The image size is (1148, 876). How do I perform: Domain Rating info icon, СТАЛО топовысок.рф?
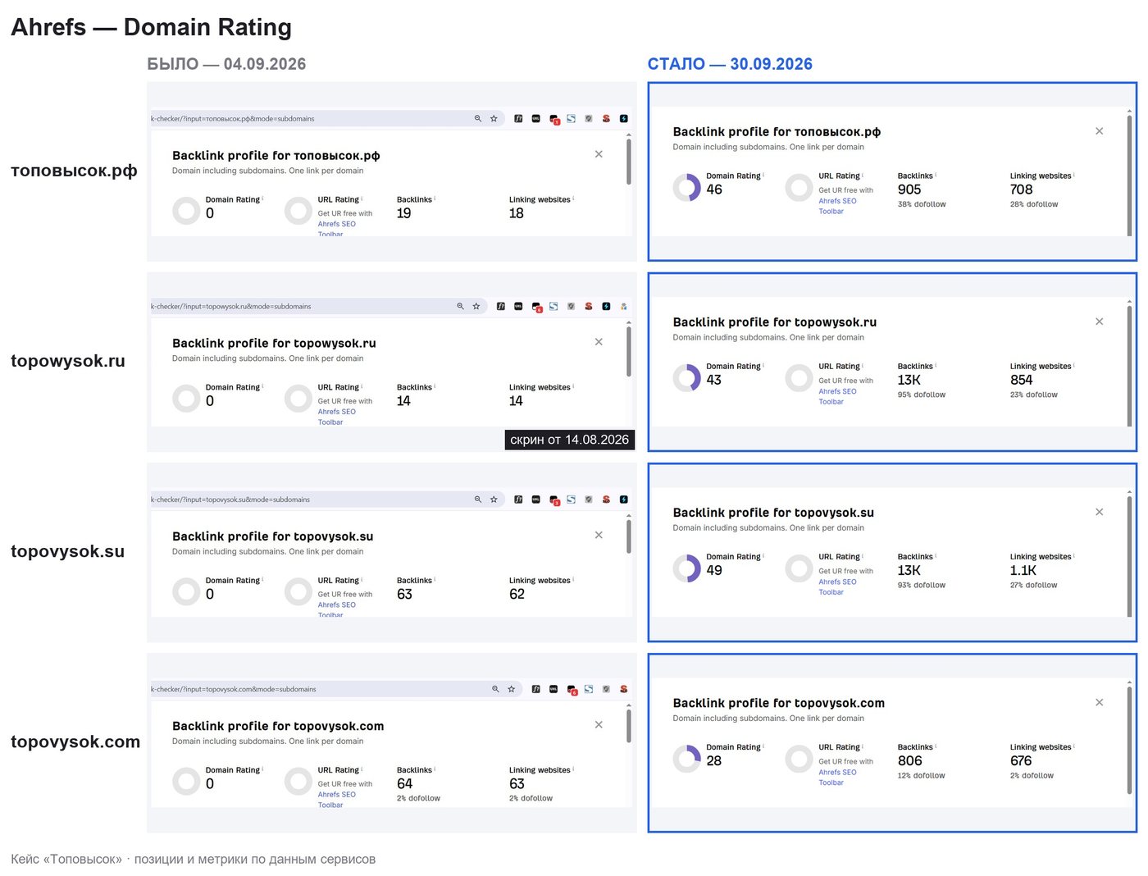[x=763, y=175]
